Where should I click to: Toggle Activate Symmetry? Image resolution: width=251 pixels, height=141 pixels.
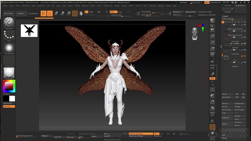pyautogui.click(x=141, y=134)
